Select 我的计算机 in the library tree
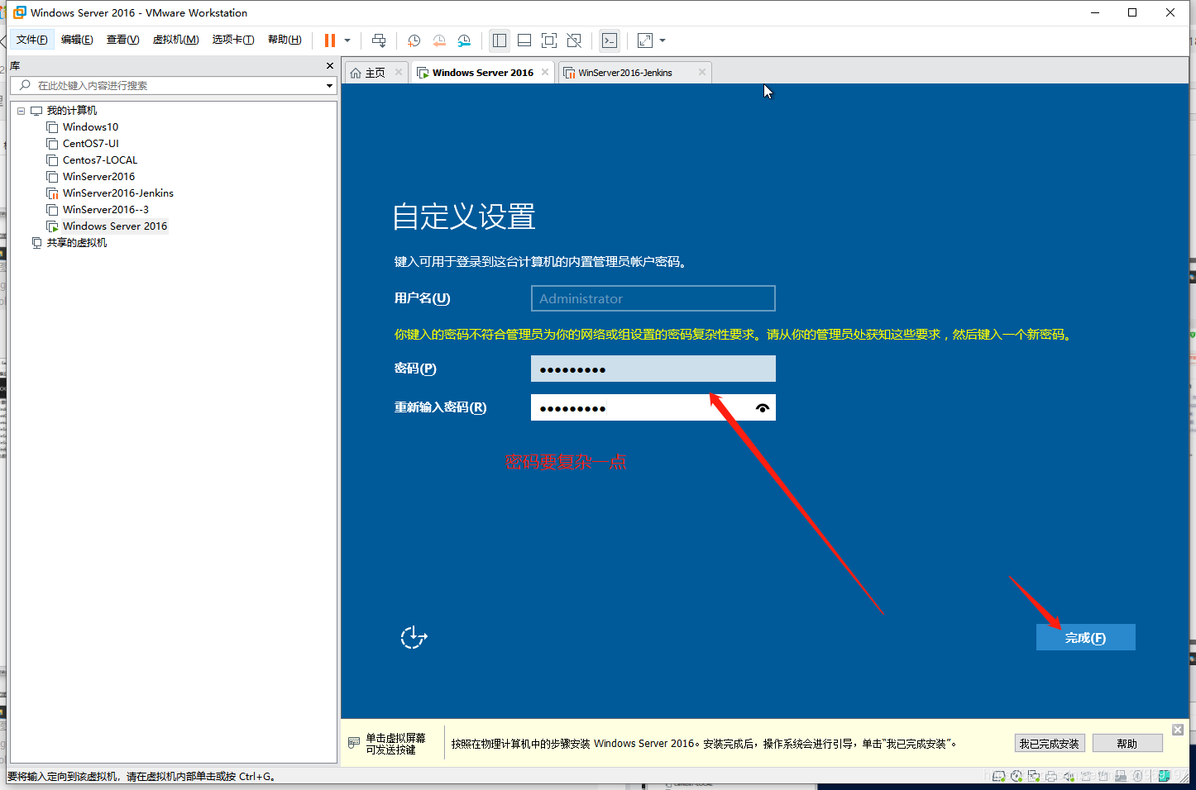 (71, 111)
